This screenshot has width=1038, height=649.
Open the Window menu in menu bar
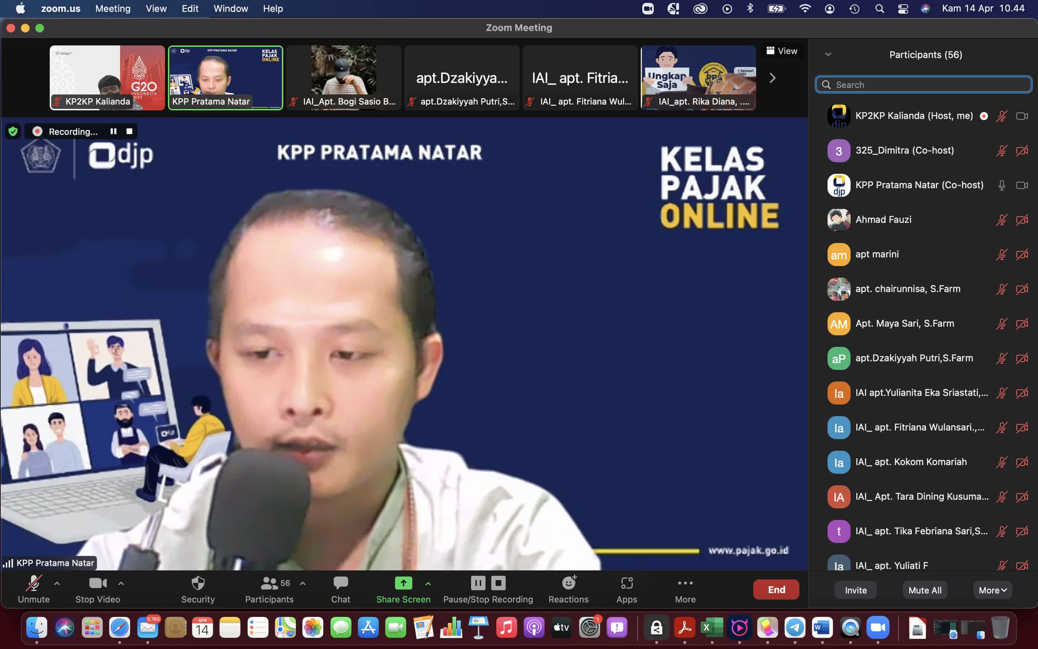[x=231, y=9]
